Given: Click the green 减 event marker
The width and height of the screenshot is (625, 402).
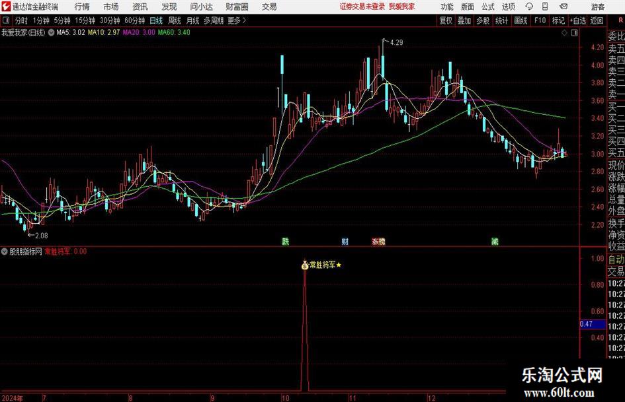Looking at the screenshot, I should click(x=495, y=241).
